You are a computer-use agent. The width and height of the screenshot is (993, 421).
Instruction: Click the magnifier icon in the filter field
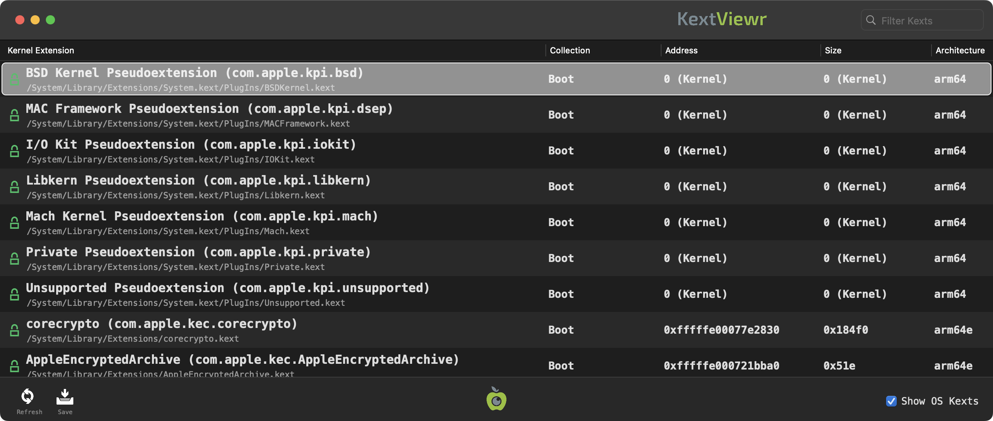coord(870,20)
